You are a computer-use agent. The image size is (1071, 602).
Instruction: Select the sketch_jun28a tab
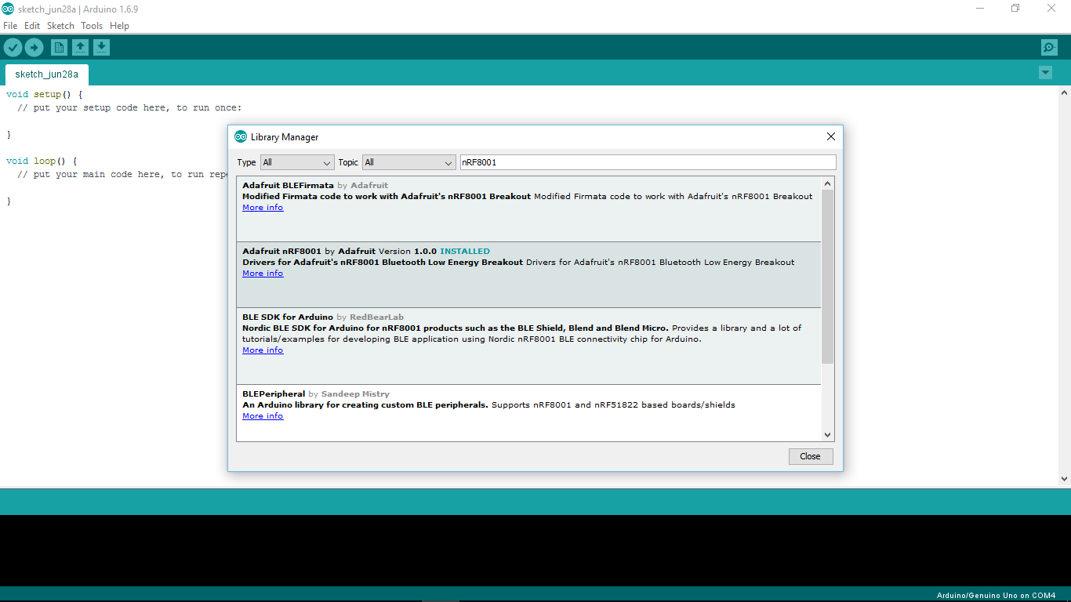point(47,74)
